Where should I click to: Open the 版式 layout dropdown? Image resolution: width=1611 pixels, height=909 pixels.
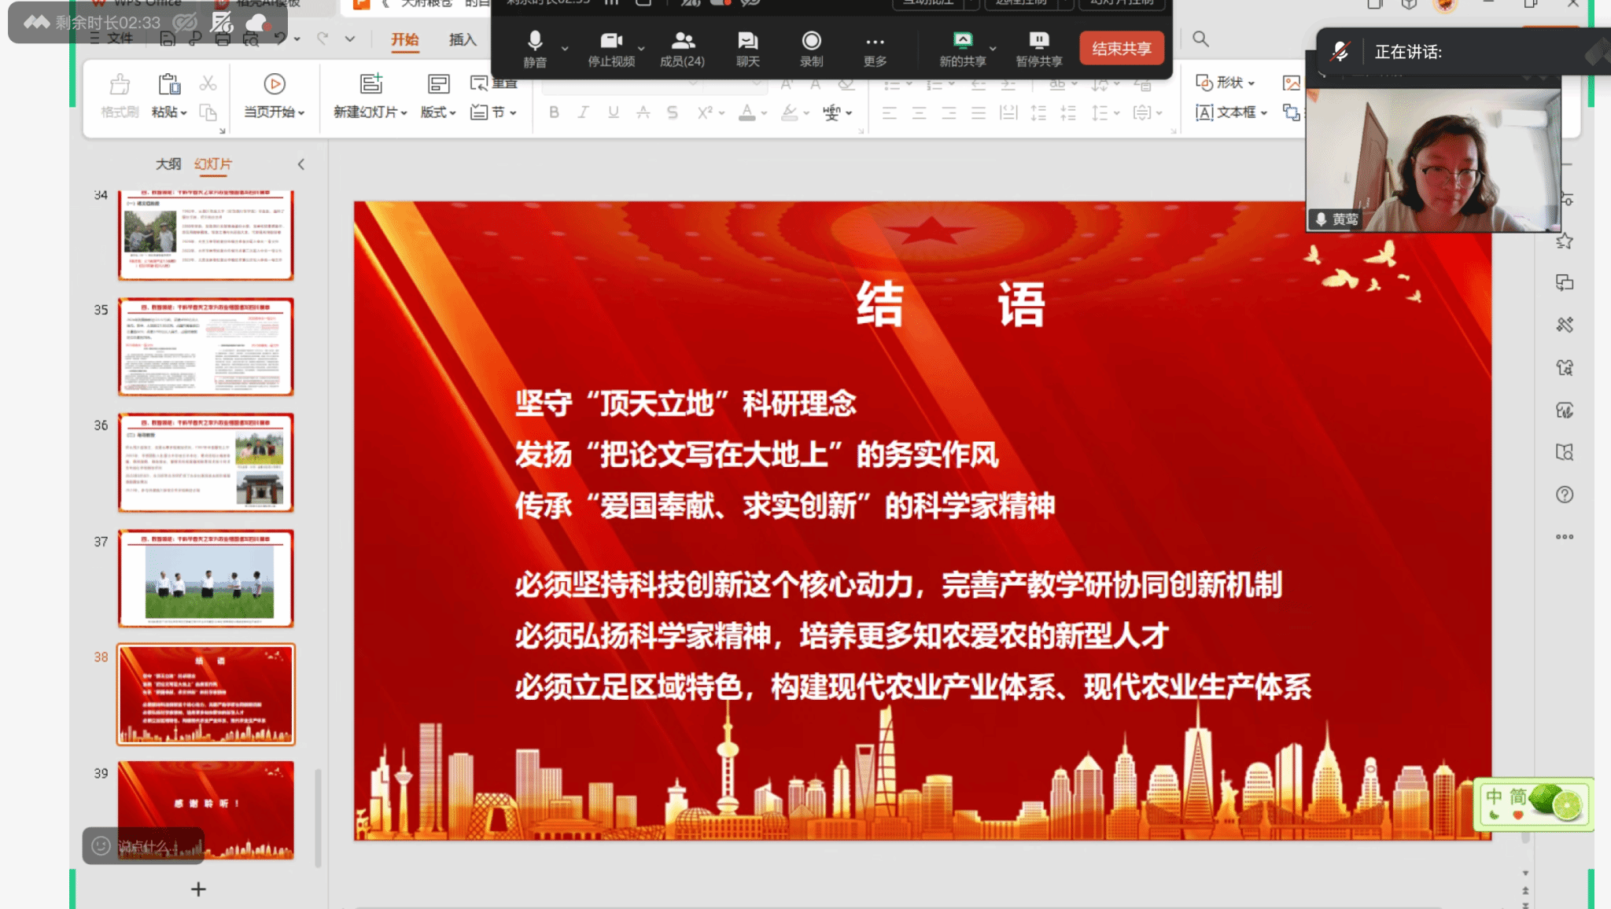click(x=438, y=112)
